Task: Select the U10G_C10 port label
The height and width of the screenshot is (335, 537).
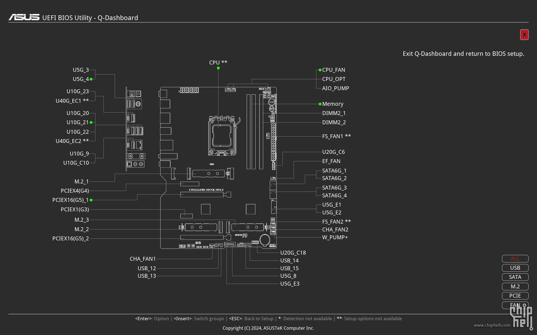Action: 76,163
